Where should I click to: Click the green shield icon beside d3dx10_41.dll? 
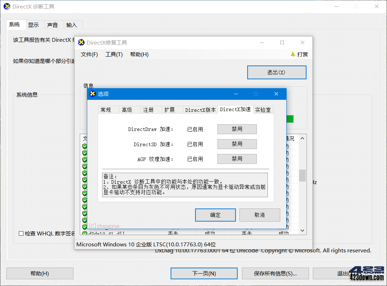pos(84,233)
